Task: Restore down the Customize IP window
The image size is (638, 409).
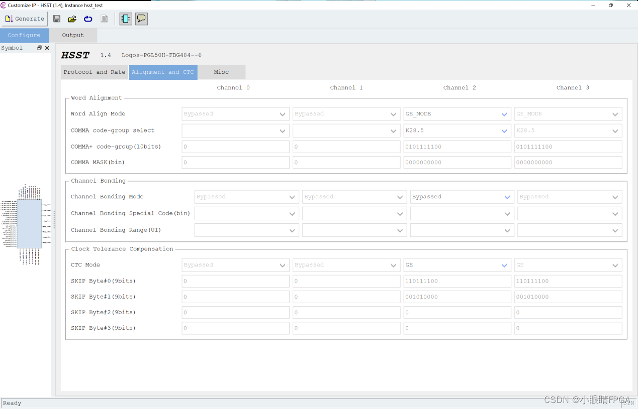Action: click(611, 5)
